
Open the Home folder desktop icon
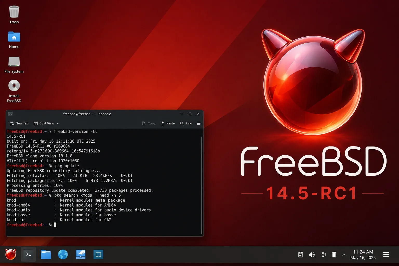[14, 40]
